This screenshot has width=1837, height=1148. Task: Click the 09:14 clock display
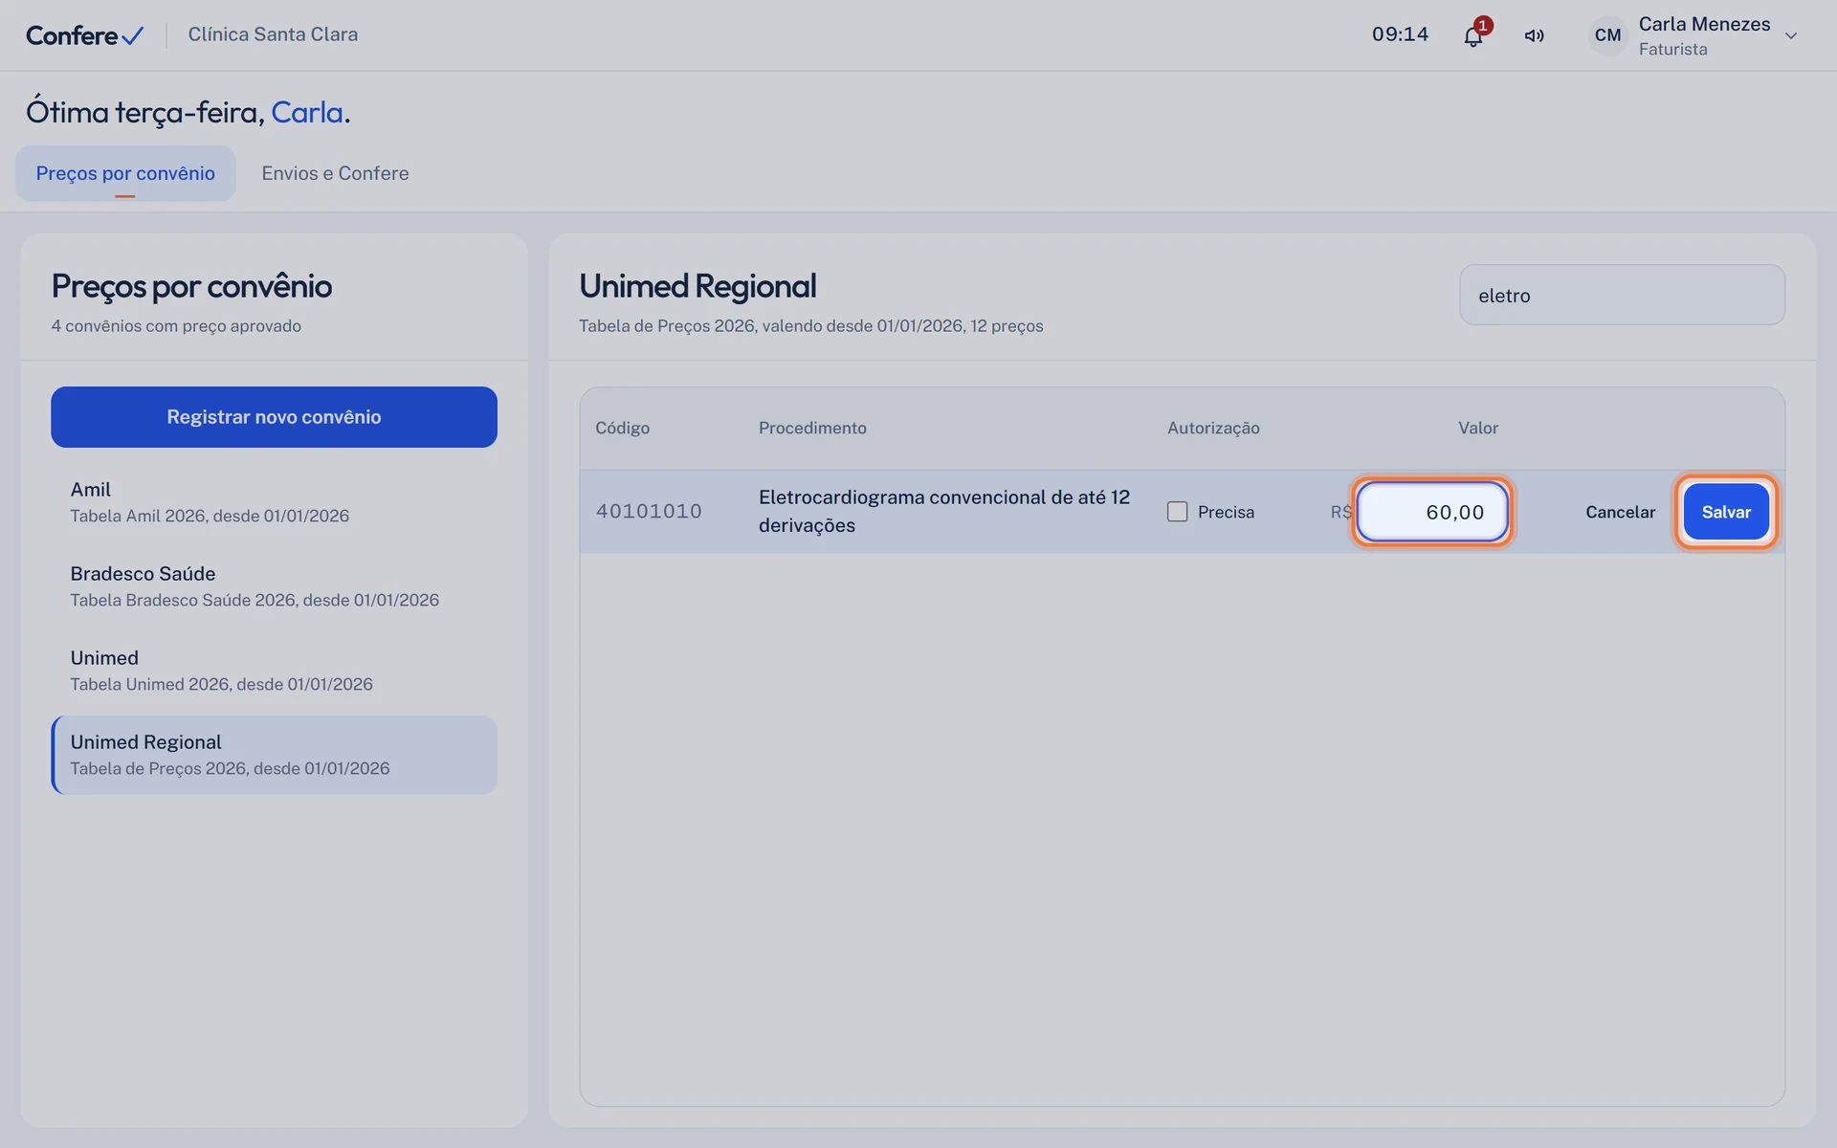pos(1400,34)
